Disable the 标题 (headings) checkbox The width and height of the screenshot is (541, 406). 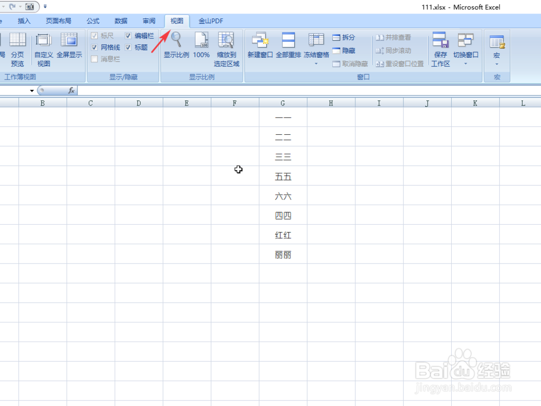click(128, 47)
